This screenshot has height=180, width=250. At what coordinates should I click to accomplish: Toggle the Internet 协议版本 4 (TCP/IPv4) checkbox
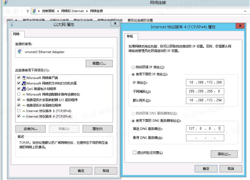pyautogui.click(x=19, y=116)
